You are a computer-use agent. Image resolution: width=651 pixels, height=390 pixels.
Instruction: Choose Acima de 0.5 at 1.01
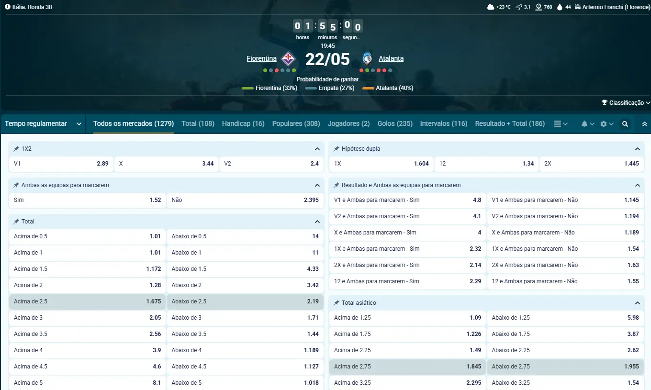pos(88,236)
